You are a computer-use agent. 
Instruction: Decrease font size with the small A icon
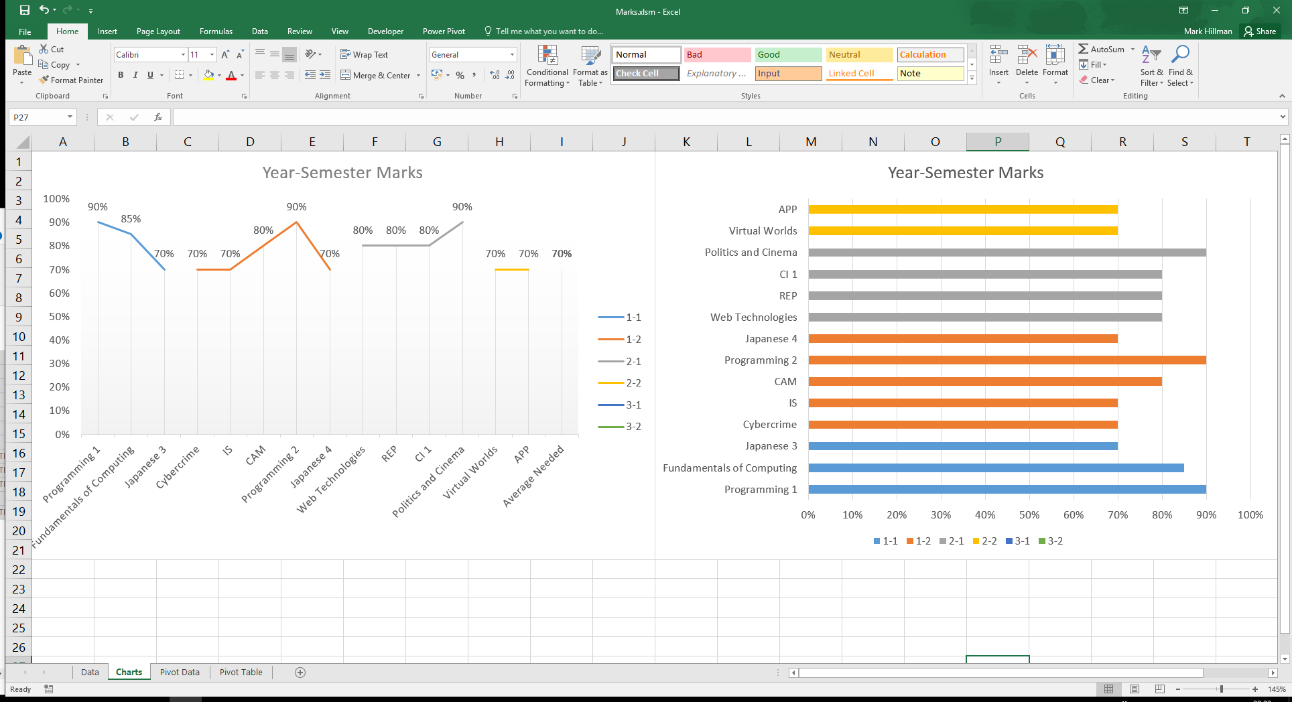click(240, 54)
